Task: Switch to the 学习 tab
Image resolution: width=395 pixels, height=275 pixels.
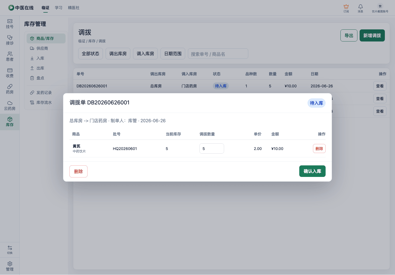Action: [59, 8]
